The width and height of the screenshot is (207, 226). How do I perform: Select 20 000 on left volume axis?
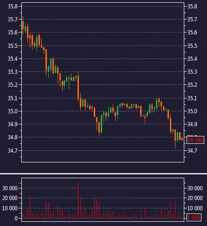[10, 198]
